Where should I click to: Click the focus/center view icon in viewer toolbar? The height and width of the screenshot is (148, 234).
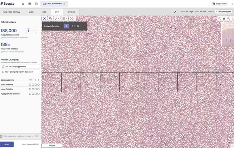coord(45,18)
